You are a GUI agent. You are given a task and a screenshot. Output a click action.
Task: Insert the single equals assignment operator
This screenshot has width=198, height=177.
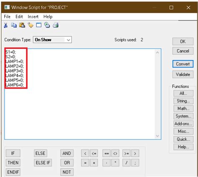click(85, 163)
